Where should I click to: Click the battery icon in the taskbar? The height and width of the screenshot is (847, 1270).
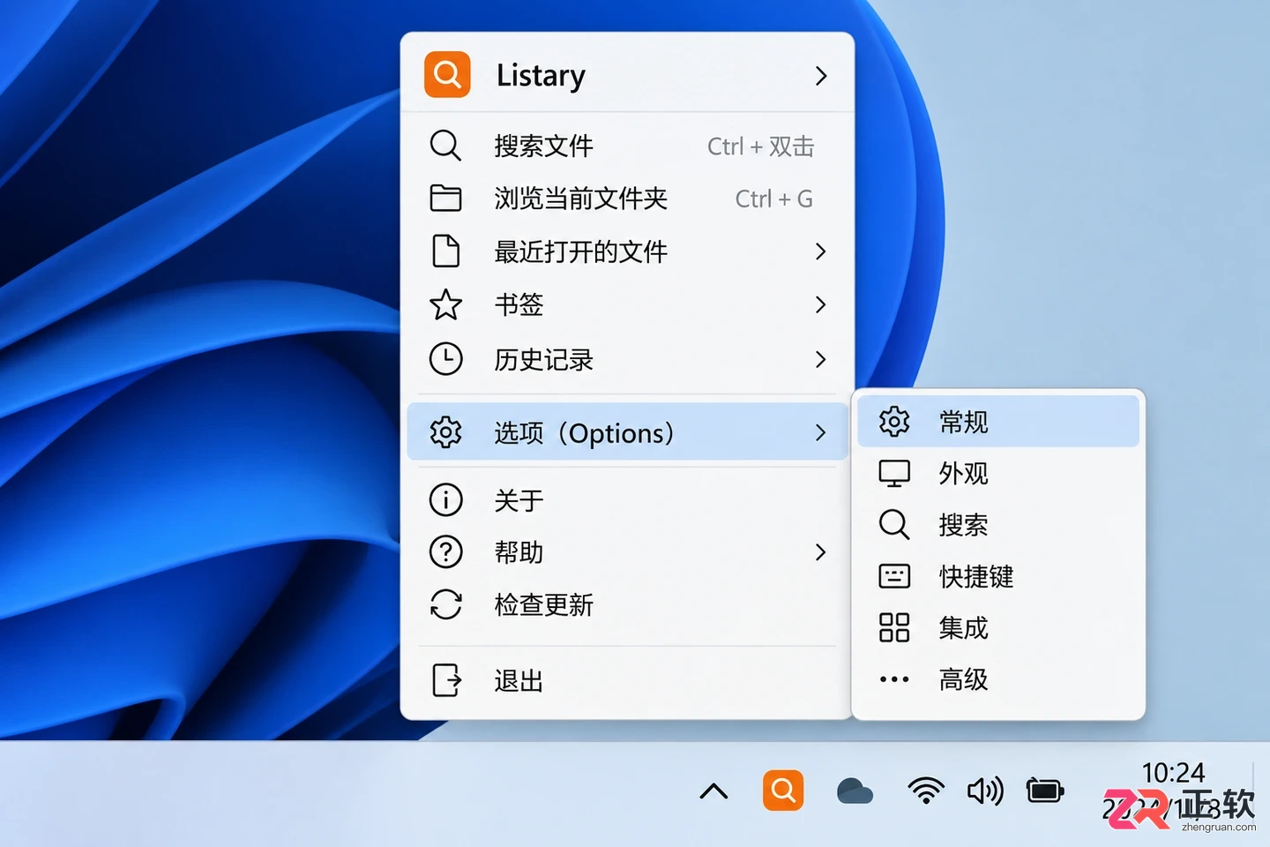click(x=1045, y=791)
